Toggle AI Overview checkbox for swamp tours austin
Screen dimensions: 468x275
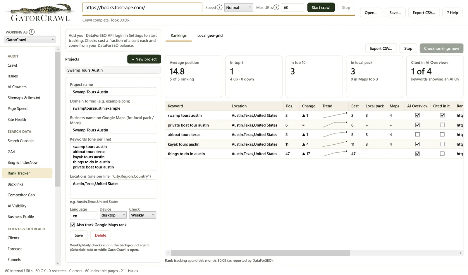pyautogui.click(x=417, y=115)
